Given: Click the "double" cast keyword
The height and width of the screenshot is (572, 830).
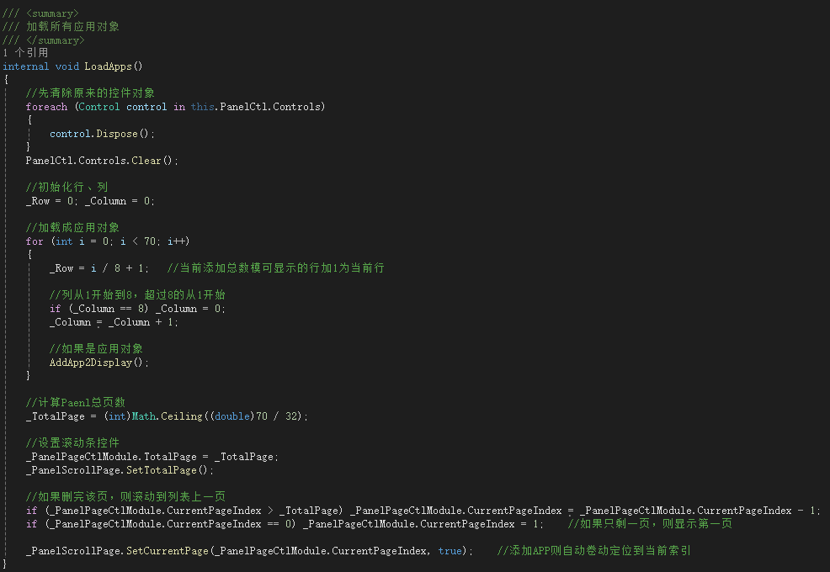Looking at the screenshot, I should coord(231,416).
